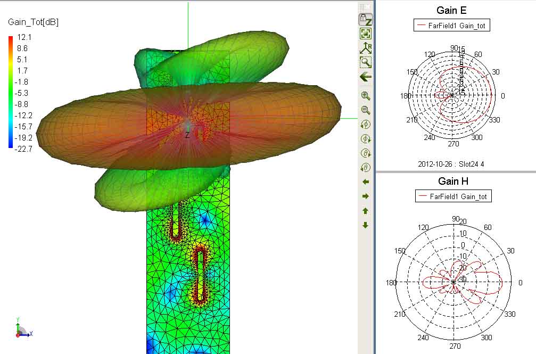This screenshot has height=354, width=536.
Task: Rotate theta counterclockwise with the second theta icon
Action: [366, 168]
